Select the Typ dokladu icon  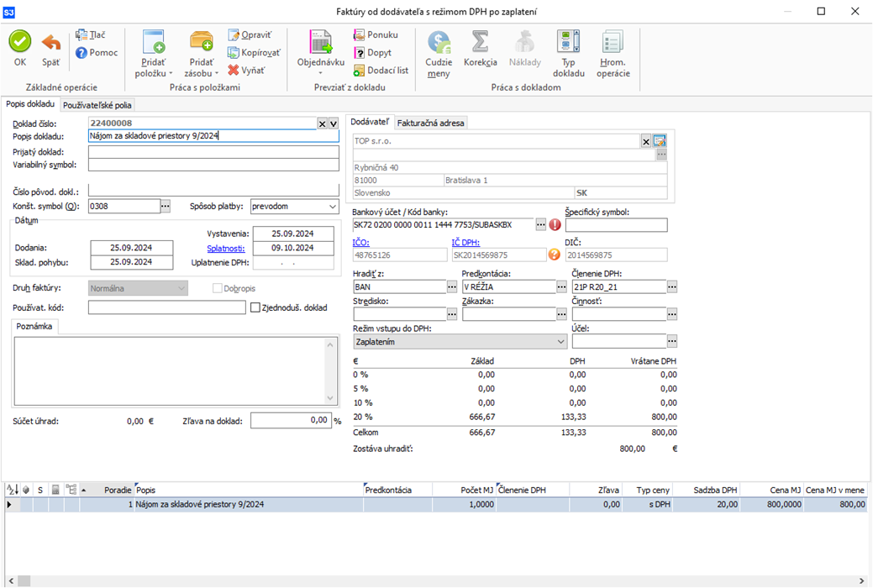(569, 43)
